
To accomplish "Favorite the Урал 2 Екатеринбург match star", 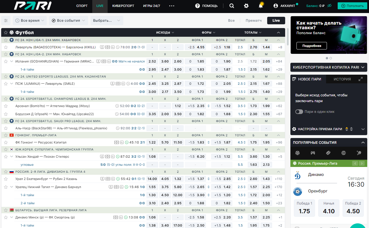I will 6,179.
